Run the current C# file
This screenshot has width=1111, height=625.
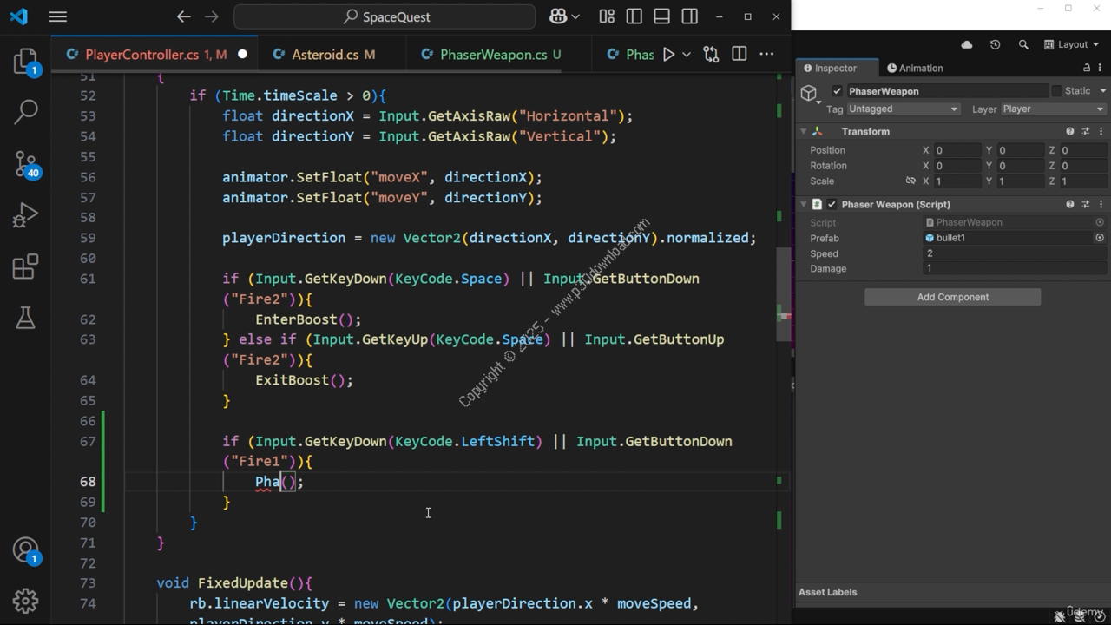pyautogui.click(x=668, y=54)
